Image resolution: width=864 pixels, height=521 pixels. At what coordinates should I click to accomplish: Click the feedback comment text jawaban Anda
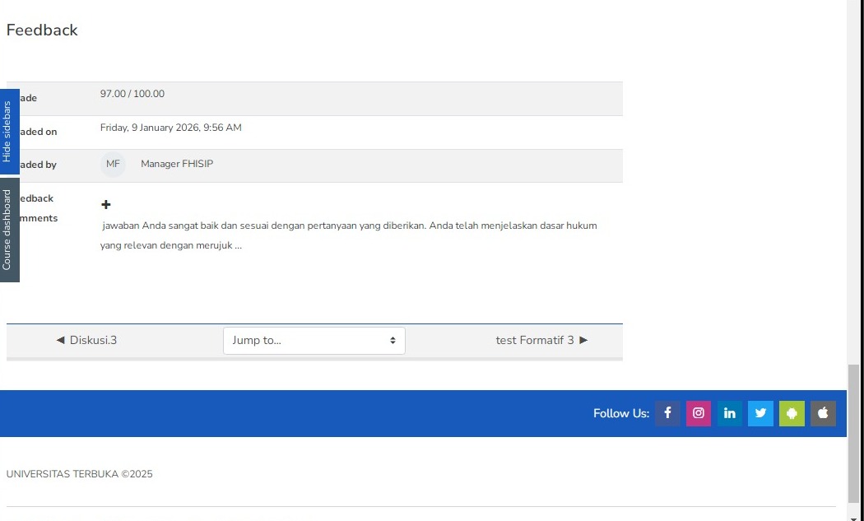349,235
